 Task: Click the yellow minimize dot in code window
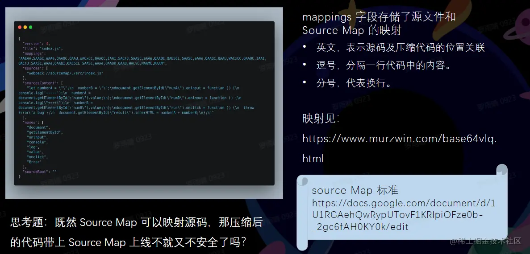[25, 27]
